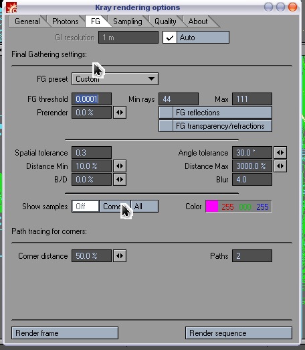This screenshot has width=305, height=350.
Task: Click the Corner distance slider arrows
Action: (120, 256)
